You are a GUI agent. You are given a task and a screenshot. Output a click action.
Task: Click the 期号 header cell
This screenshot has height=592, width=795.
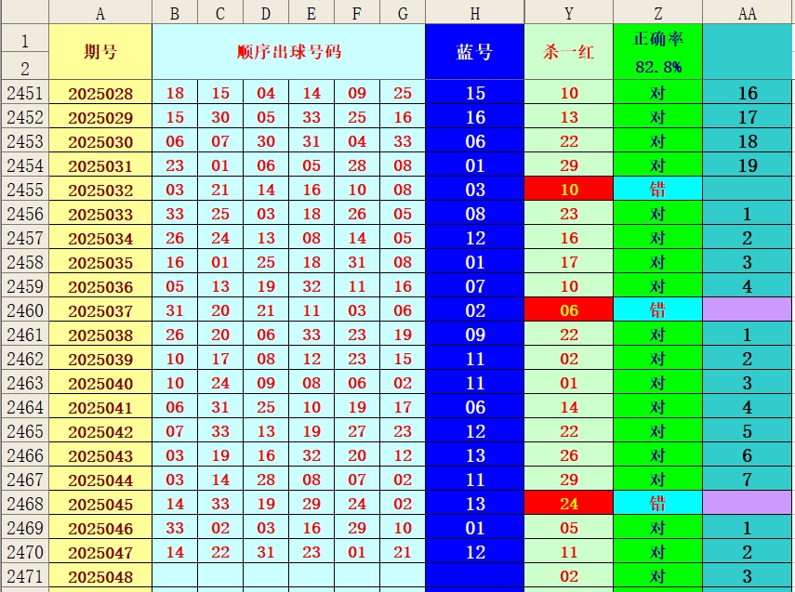[100, 52]
